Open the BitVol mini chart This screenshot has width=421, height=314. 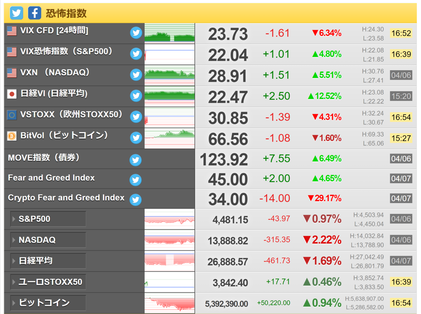169,138
